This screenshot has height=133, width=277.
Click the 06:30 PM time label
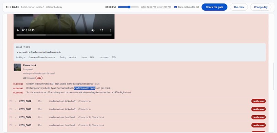[110, 7]
